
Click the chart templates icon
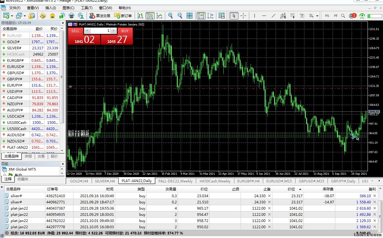(222, 16)
